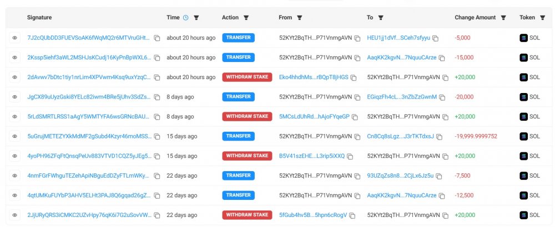Open the To column filter
Screen dimensions: 555x227
[x=381, y=18]
